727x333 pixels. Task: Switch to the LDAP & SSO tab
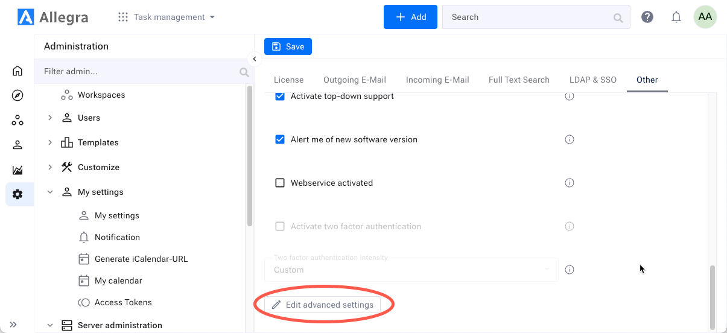[592, 80]
